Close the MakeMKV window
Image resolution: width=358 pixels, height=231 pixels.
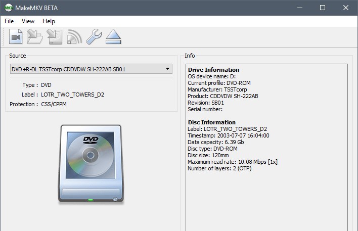click(346, 8)
